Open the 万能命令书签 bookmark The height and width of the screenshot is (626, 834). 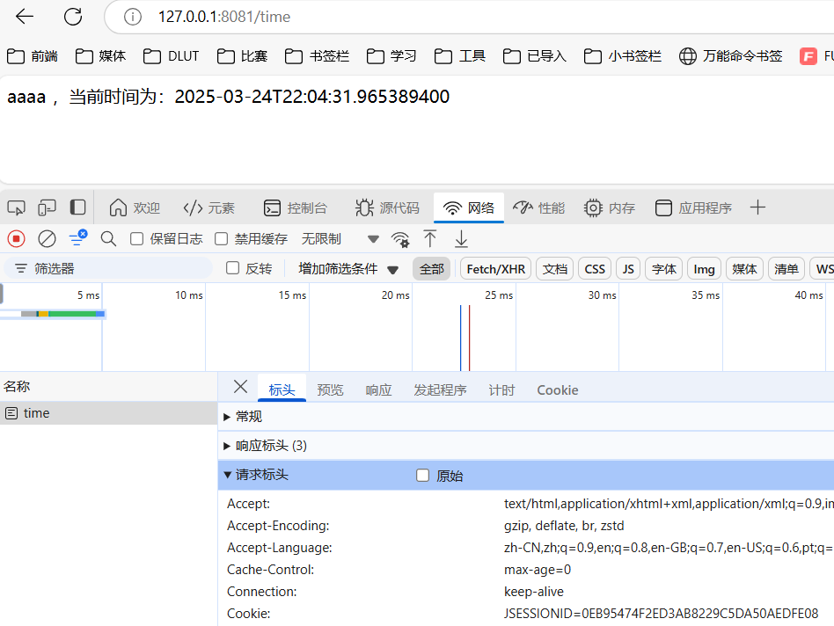pyautogui.click(x=731, y=55)
